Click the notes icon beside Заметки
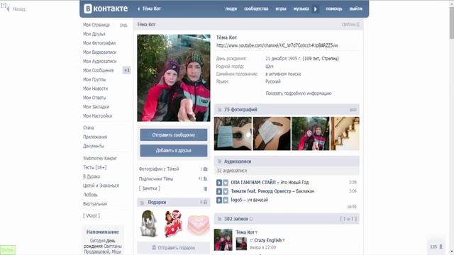The image size is (454, 255). tap(205, 189)
